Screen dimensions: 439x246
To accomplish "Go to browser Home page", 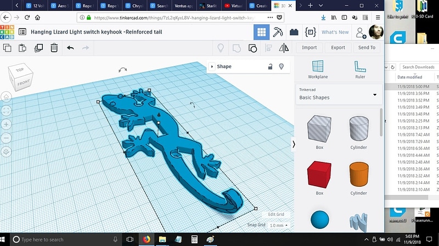I will click(x=37, y=18).
